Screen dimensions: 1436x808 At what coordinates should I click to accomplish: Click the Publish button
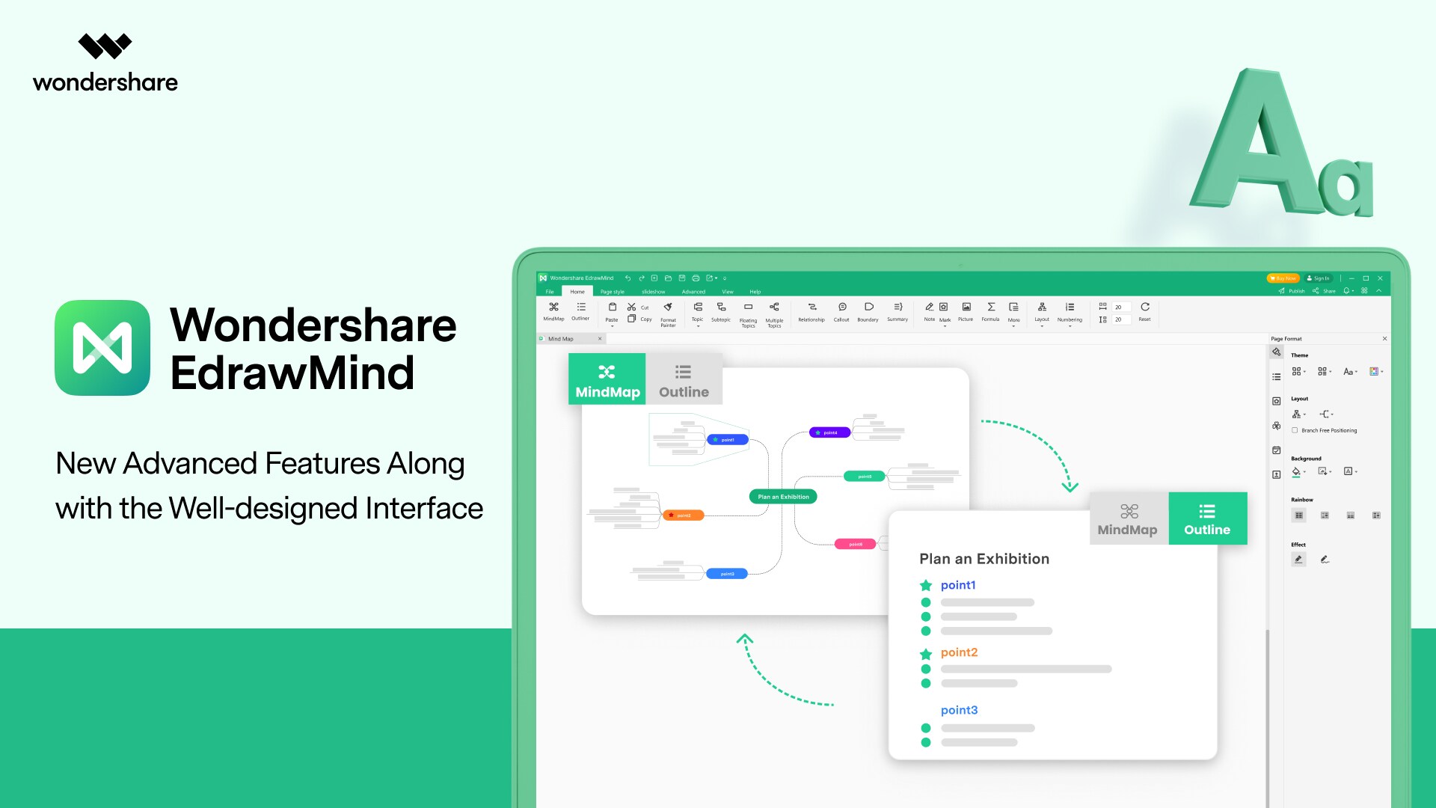coord(1292,291)
